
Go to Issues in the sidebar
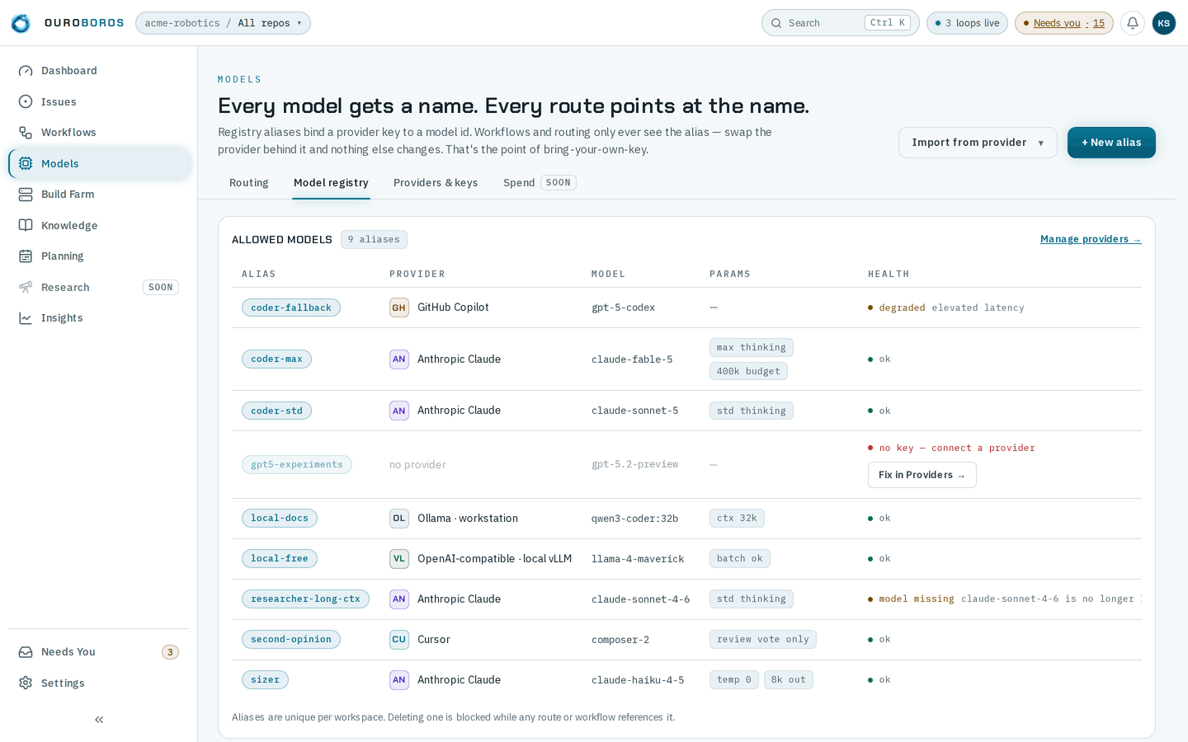(x=99, y=101)
